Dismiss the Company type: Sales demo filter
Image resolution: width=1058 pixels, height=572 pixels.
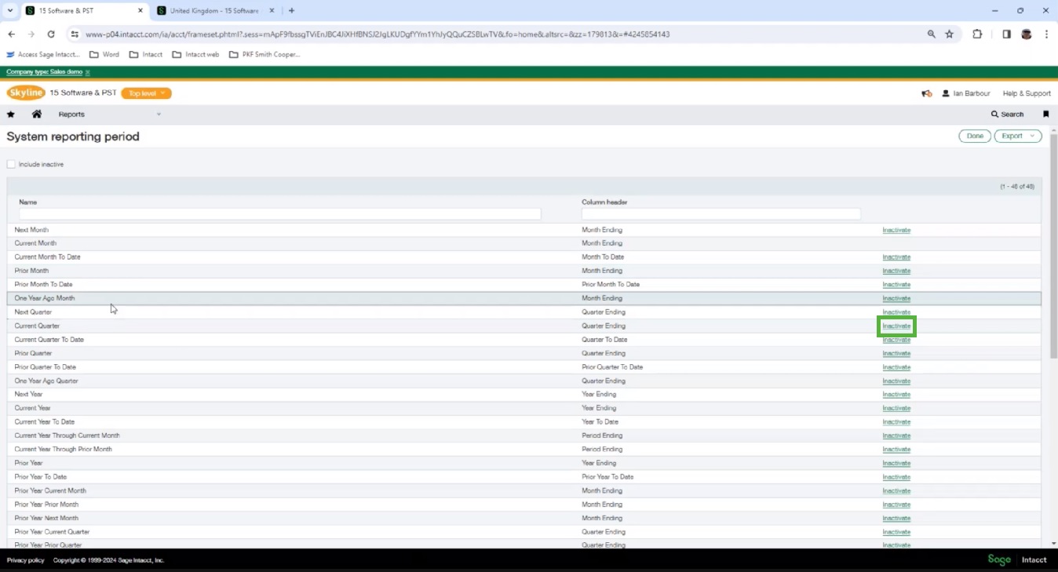(x=87, y=71)
